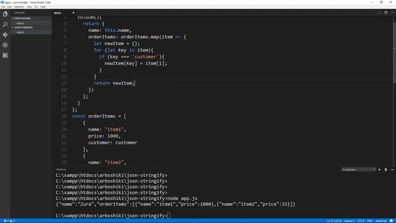Click the Explorer panel header label
Viewport: 396px width, 223px height.
[19, 12]
